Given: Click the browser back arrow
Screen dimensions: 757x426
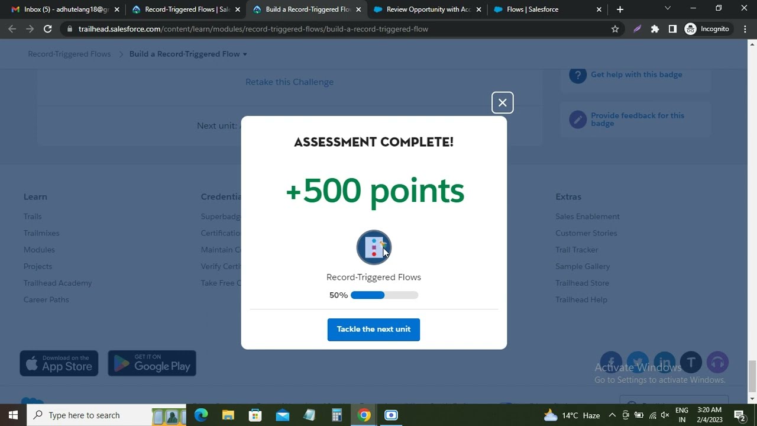Looking at the screenshot, I should point(12,29).
